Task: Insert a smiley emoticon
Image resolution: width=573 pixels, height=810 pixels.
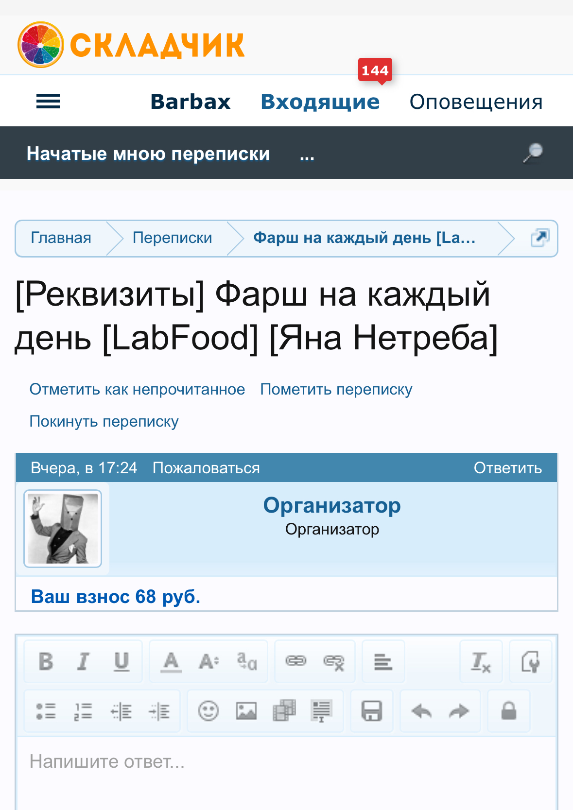Action: coord(208,711)
